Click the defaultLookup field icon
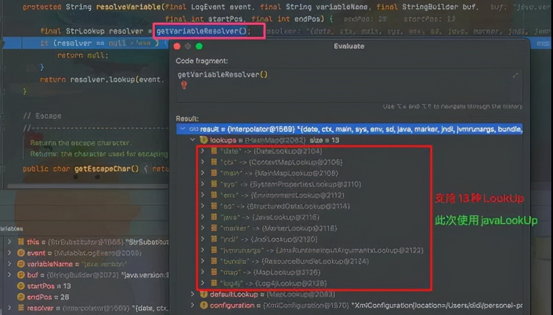Viewport: 553px width, 315px height. 204,294
